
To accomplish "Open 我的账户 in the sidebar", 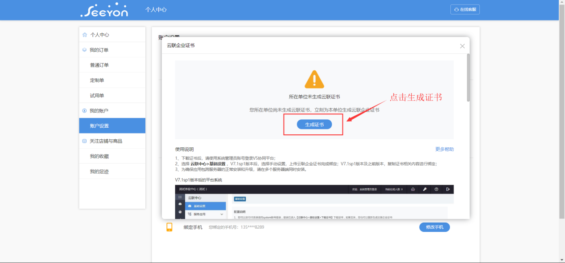I will (x=112, y=110).
